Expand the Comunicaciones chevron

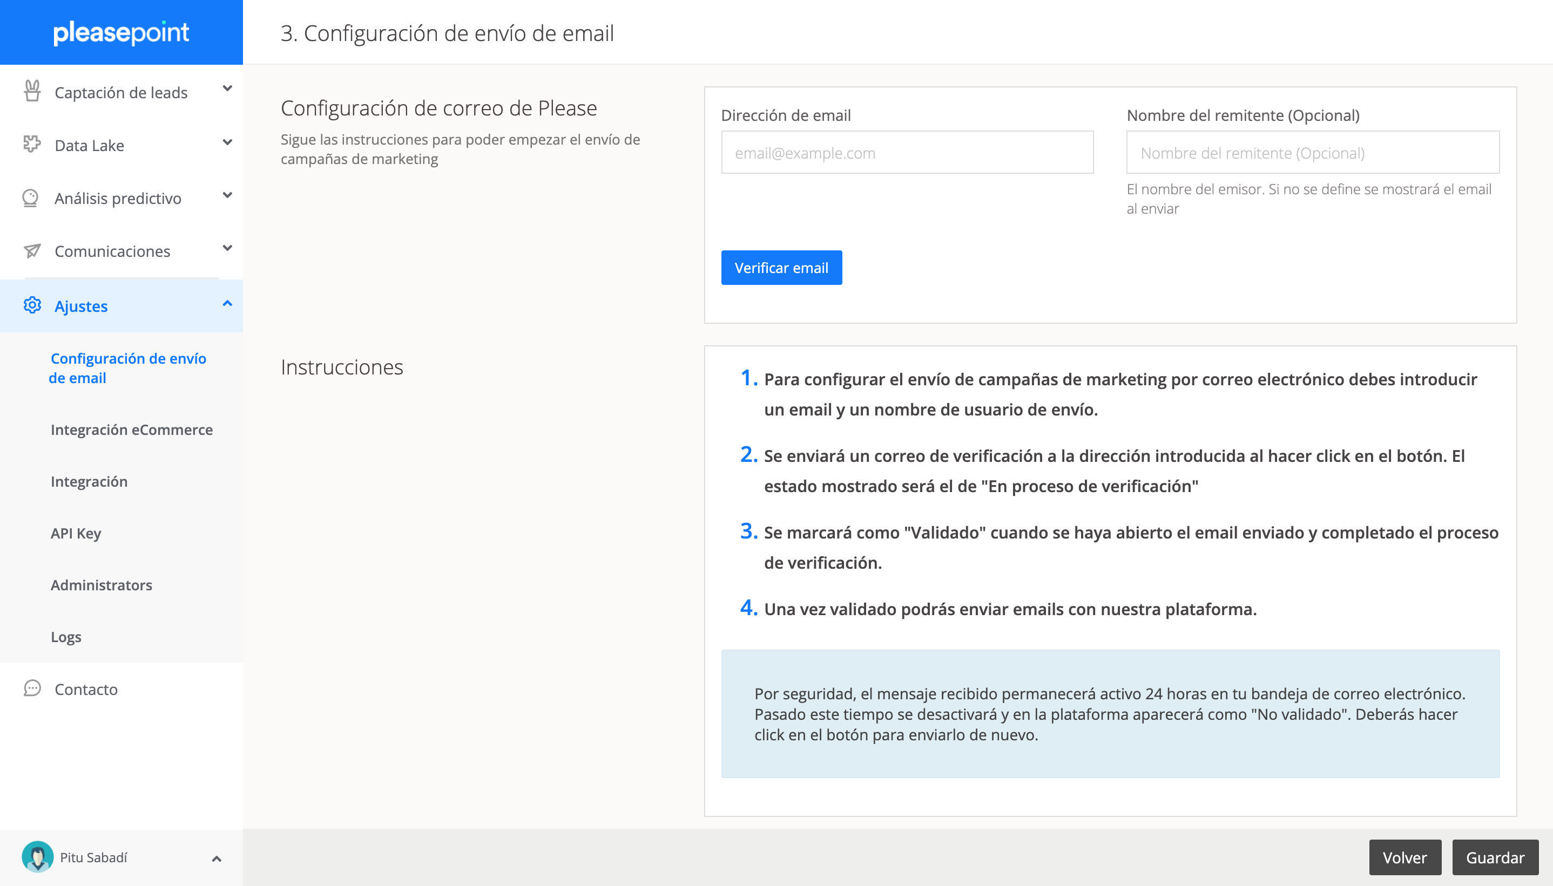(227, 248)
